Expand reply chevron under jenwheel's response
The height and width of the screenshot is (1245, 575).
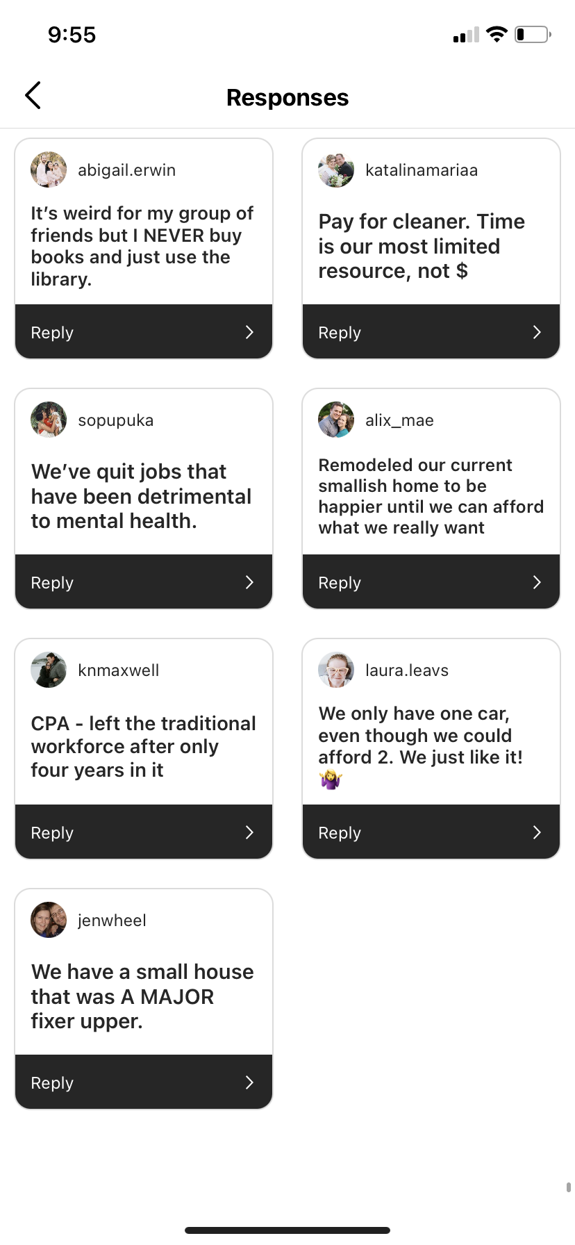click(x=250, y=1082)
